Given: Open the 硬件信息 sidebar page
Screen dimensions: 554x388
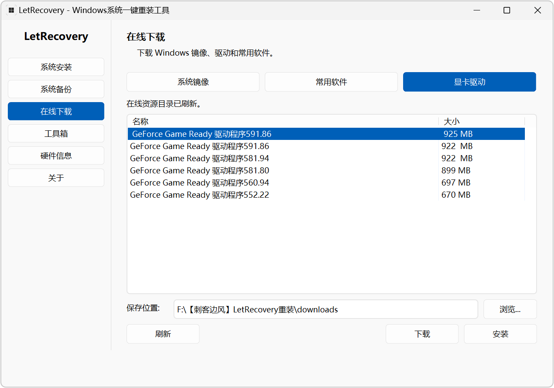Looking at the screenshot, I should tap(56, 156).
